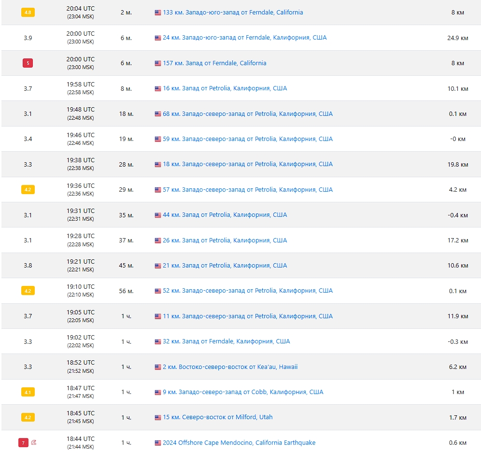Image resolution: width=481 pixels, height=453 pixels.
Task: Click US flag in Cobb, Калифорния row
Action: click(157, 392)
